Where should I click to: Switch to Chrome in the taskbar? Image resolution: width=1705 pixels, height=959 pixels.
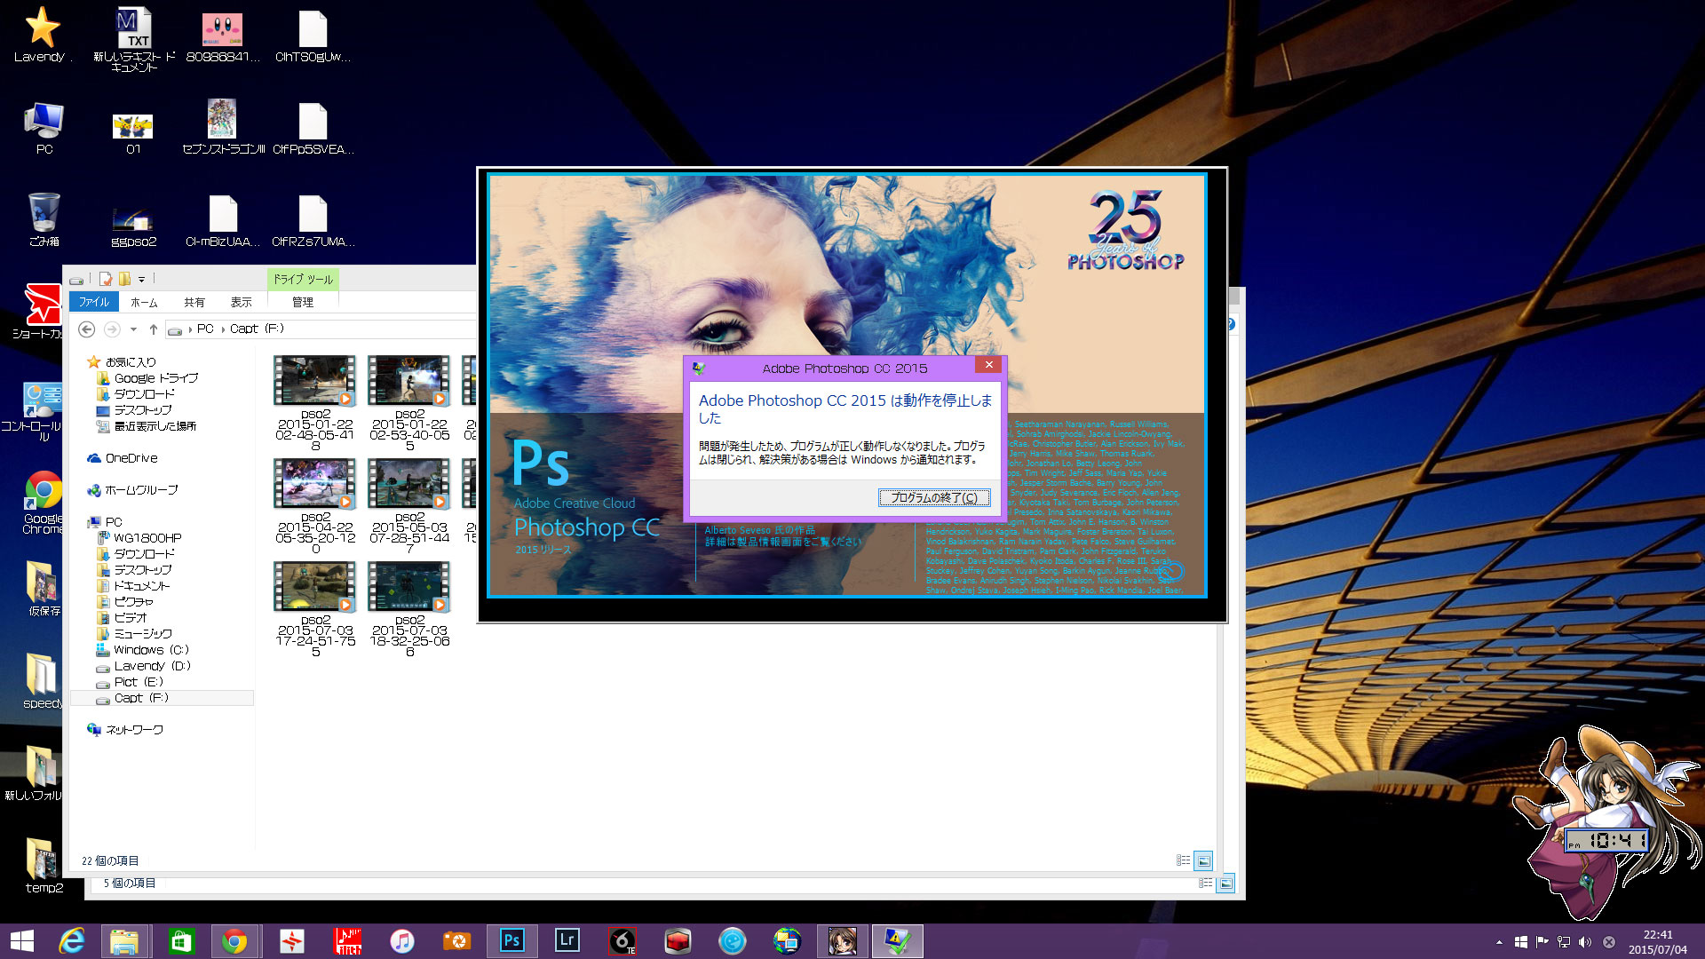(235, 940)
